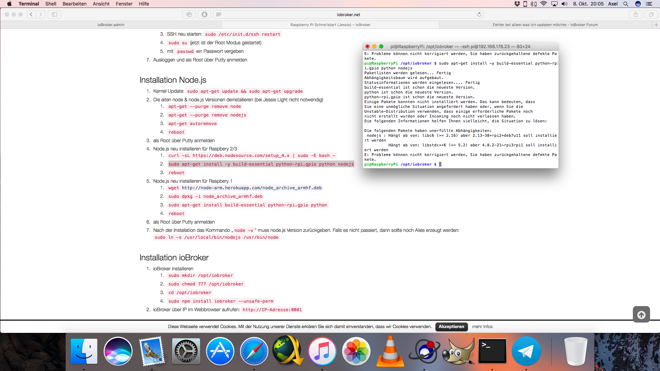Click the new tab plus button
Screen dimensions: 660x371
(656, 25)
